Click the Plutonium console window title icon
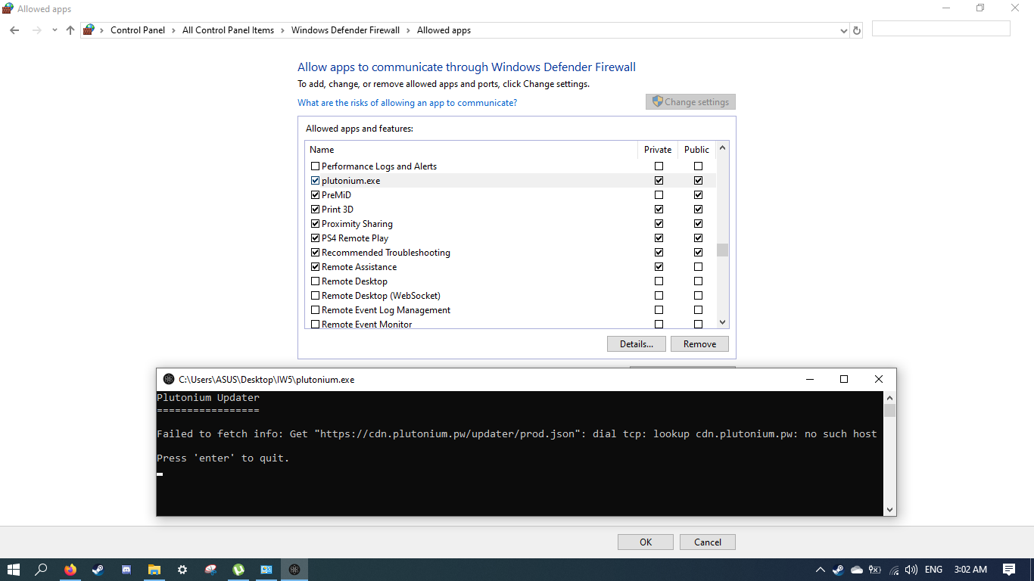The height and width of the screenshot is (581, 1034). click(168, 379)
